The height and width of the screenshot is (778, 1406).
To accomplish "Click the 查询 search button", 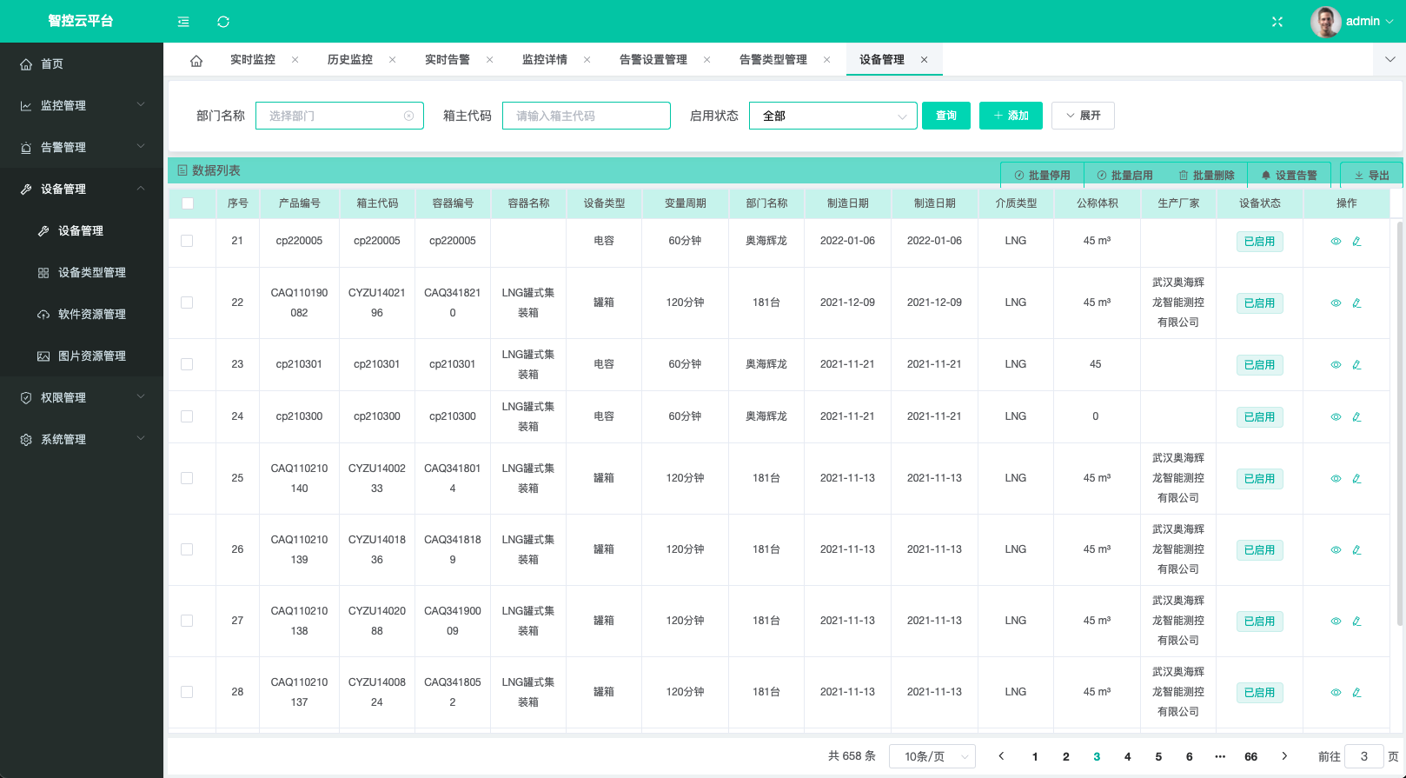I will coord(945,116).
